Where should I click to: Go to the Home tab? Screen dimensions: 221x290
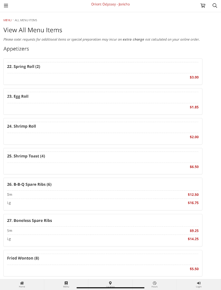22,284
